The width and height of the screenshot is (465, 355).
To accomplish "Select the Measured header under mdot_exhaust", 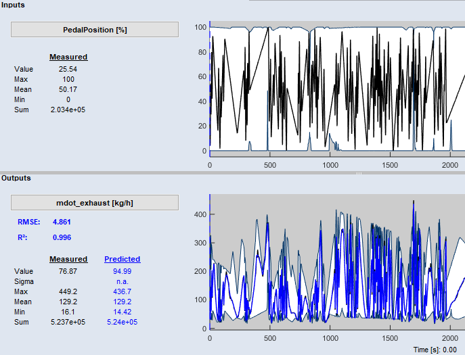I will point(68,259).
